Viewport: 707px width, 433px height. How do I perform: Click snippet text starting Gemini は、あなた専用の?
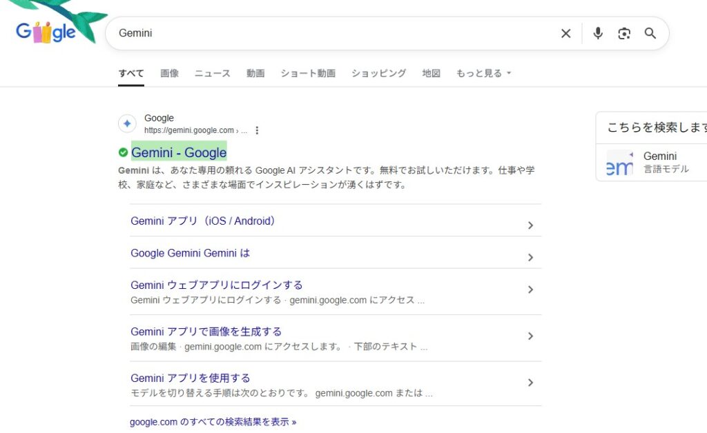coord(327,177)
